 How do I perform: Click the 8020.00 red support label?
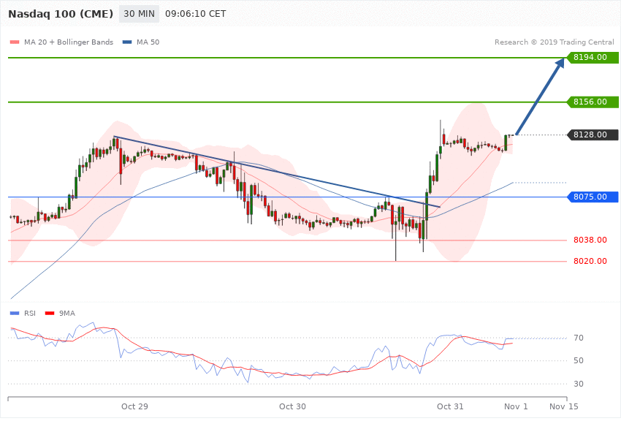pos(590,261)
